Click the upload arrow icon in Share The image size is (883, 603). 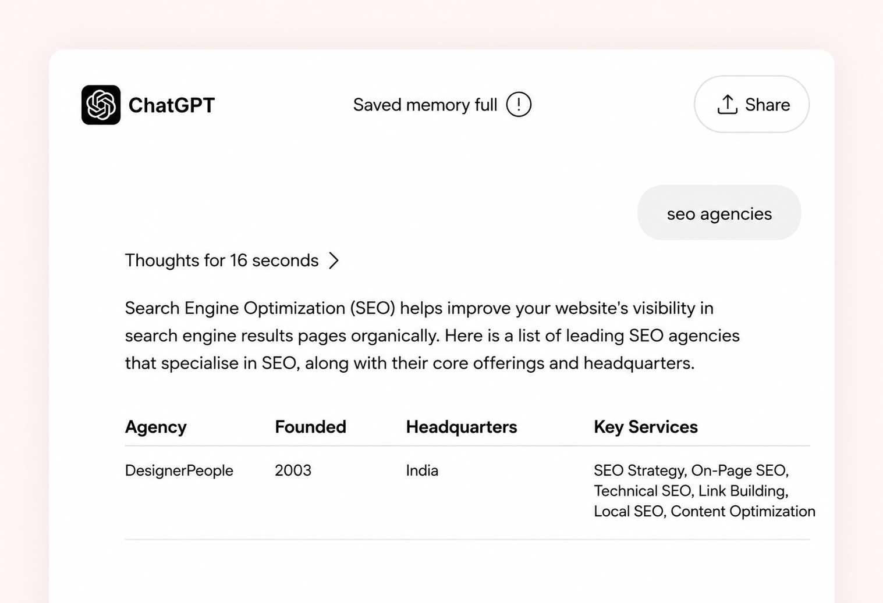click(727, 105)
